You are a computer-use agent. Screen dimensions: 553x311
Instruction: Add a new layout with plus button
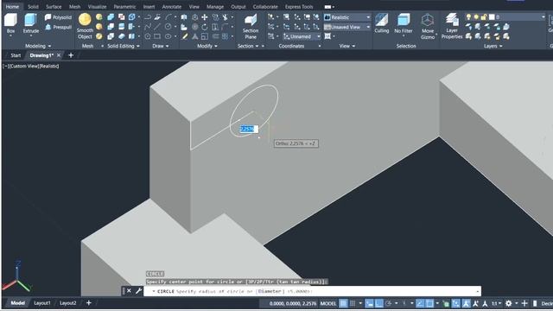pyautogui.click(x=88, y=303)
